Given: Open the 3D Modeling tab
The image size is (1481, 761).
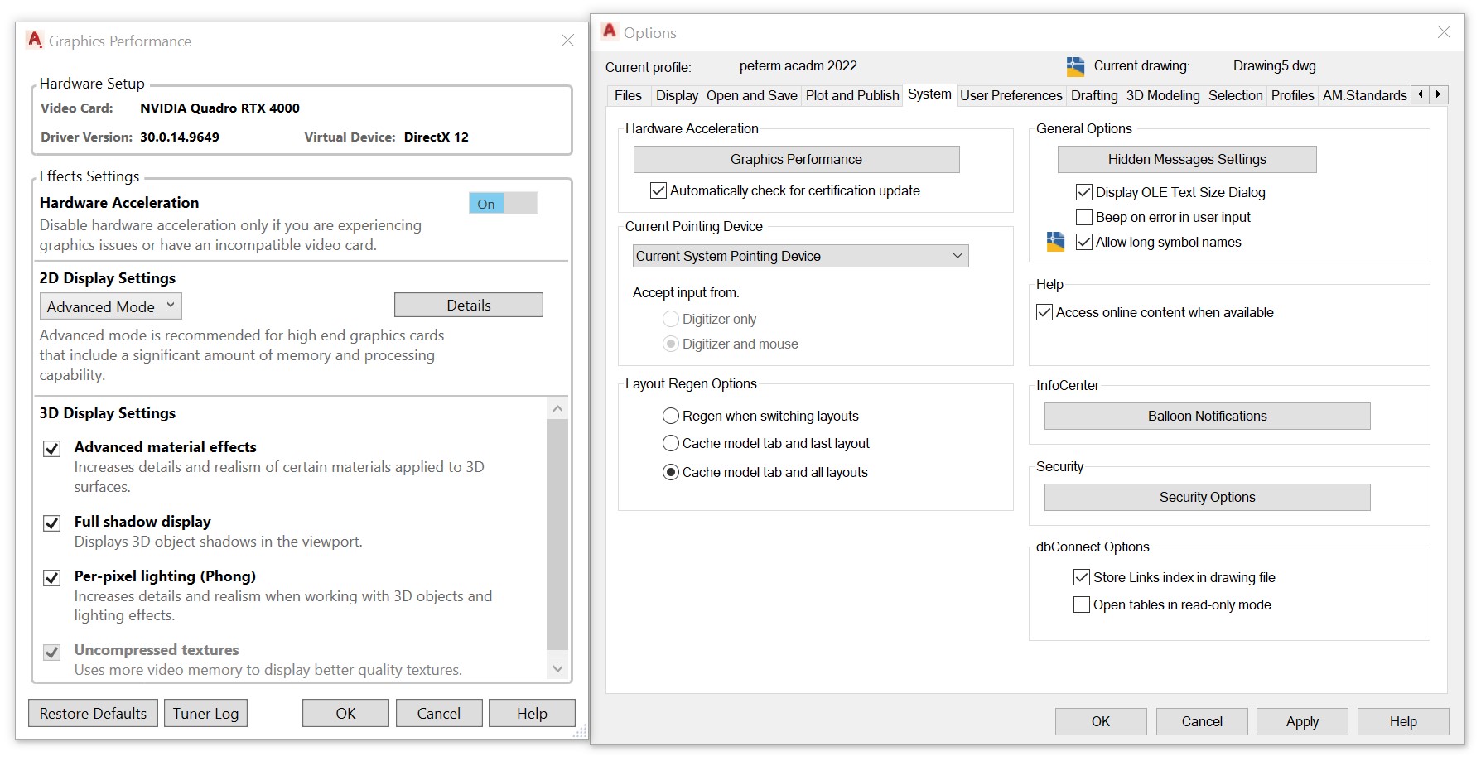Looking at the screenshot, I should [1162, 95].
